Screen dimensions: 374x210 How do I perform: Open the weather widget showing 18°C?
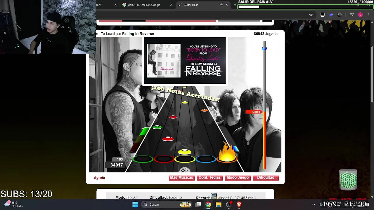pos(13,204)
